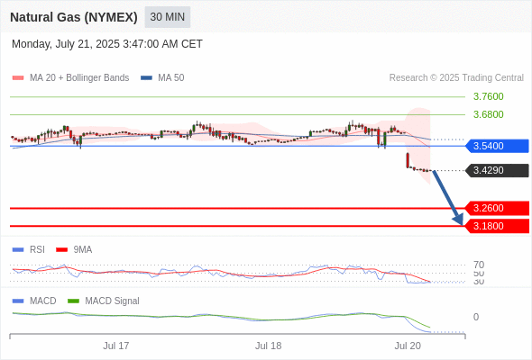
Task: Click the MACD Signal legend marker
Action: tap(73, 301)
